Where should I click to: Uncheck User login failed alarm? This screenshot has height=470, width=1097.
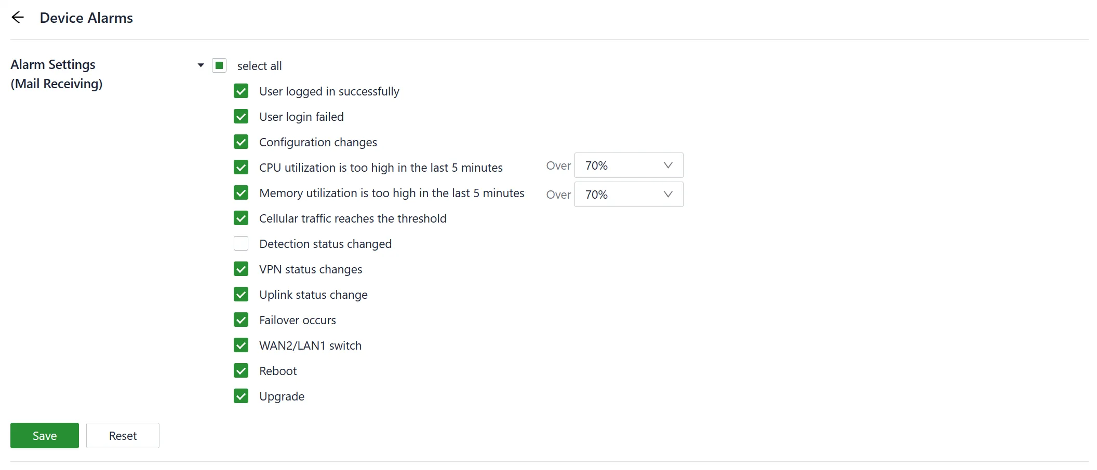pos(241,117)
